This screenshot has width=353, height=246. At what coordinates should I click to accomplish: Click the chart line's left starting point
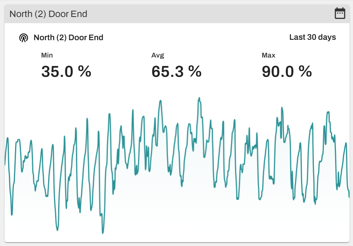(5, 164)
